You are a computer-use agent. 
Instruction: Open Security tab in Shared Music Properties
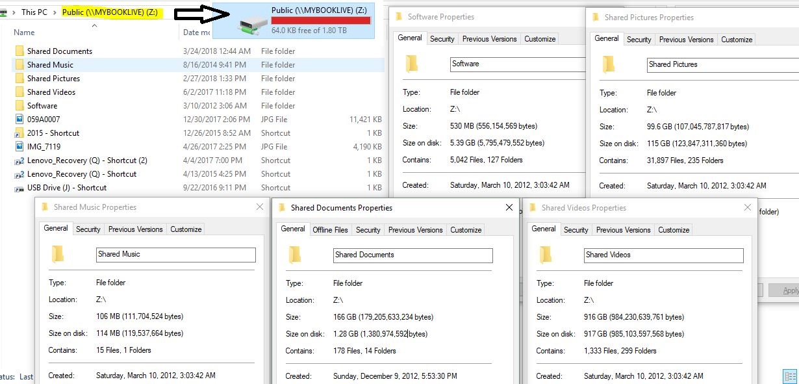click(88, 229)
